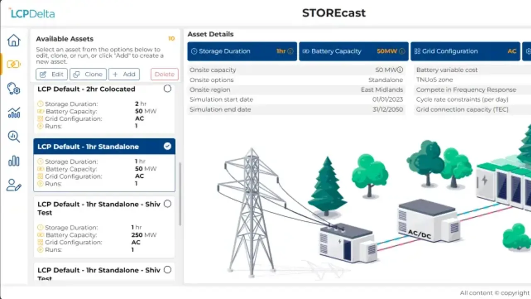Viewport: 531px width, 299px height.
Task: Open the Home sidebar icon
Action: click(x=14, y=40)
